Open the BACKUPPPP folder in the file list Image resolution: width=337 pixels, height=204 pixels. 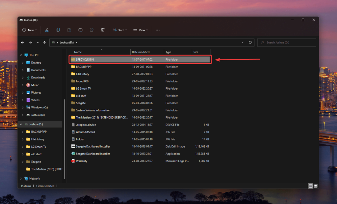point(86,67)
